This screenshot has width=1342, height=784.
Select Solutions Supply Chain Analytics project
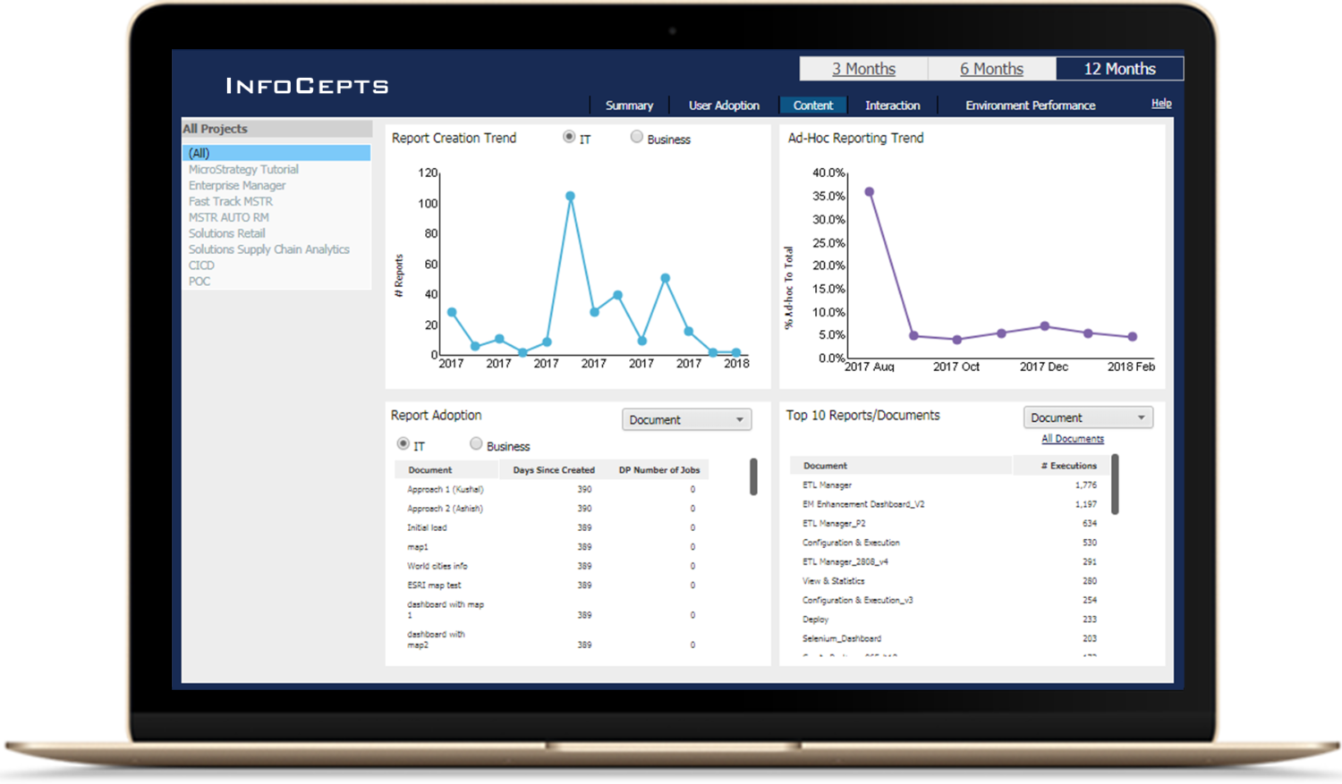(268, 249)
